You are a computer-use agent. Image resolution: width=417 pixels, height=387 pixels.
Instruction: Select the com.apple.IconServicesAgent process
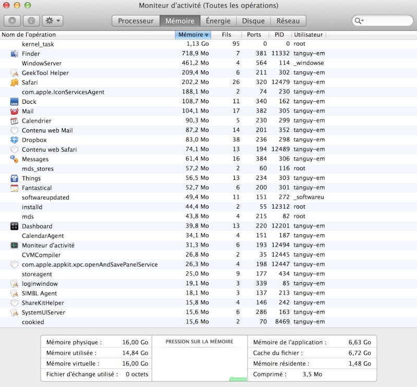pos(208,92)
